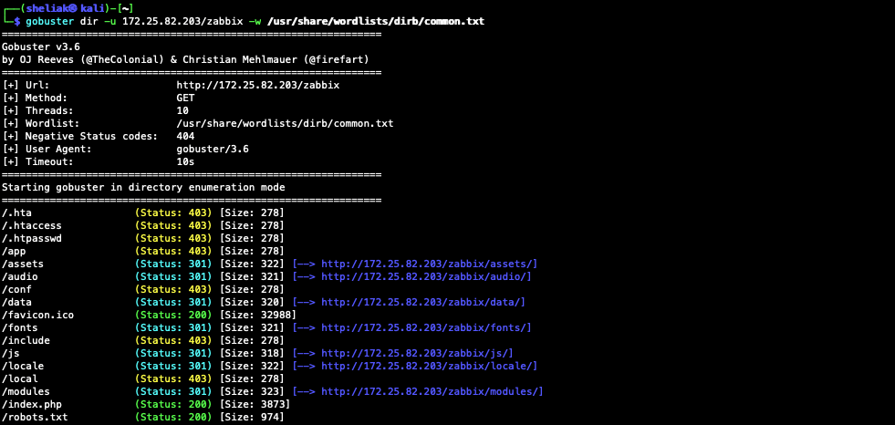Open the zabbix/assets/ redirect URL

point(428,264)
